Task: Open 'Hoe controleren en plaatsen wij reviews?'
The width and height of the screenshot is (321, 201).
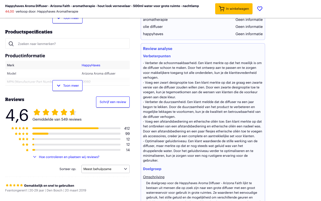Action: tap(69, 157)
